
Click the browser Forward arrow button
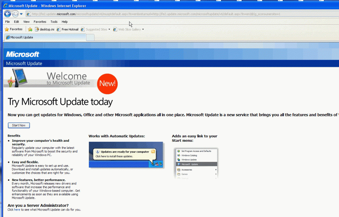click(15, 14)
